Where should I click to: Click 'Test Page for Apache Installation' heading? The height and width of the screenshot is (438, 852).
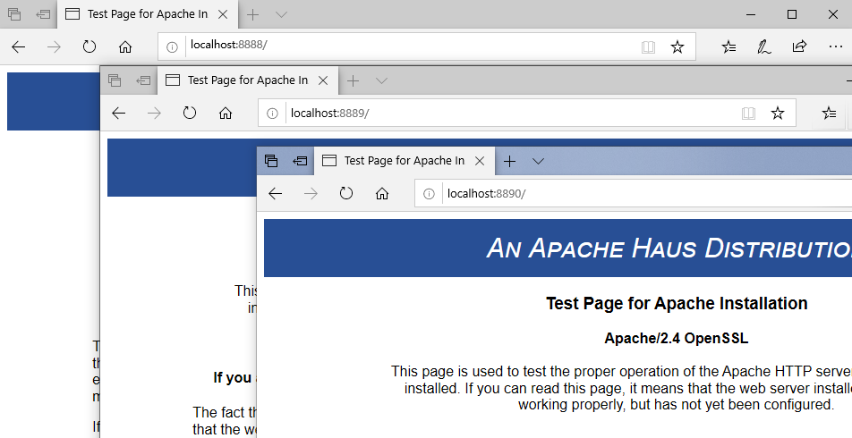[677, 303]
